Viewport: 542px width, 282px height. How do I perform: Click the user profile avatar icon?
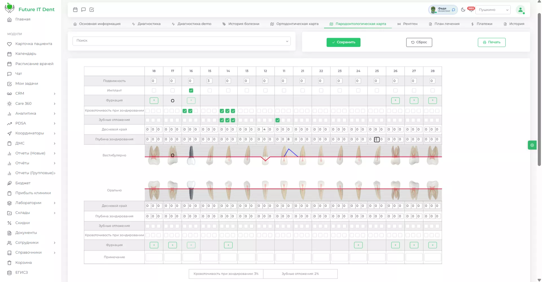(x=520, y=10)
